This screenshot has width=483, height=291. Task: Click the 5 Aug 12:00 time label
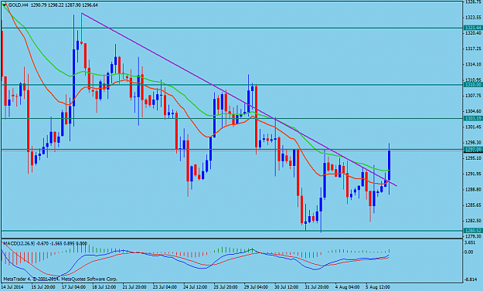point(378,287)
